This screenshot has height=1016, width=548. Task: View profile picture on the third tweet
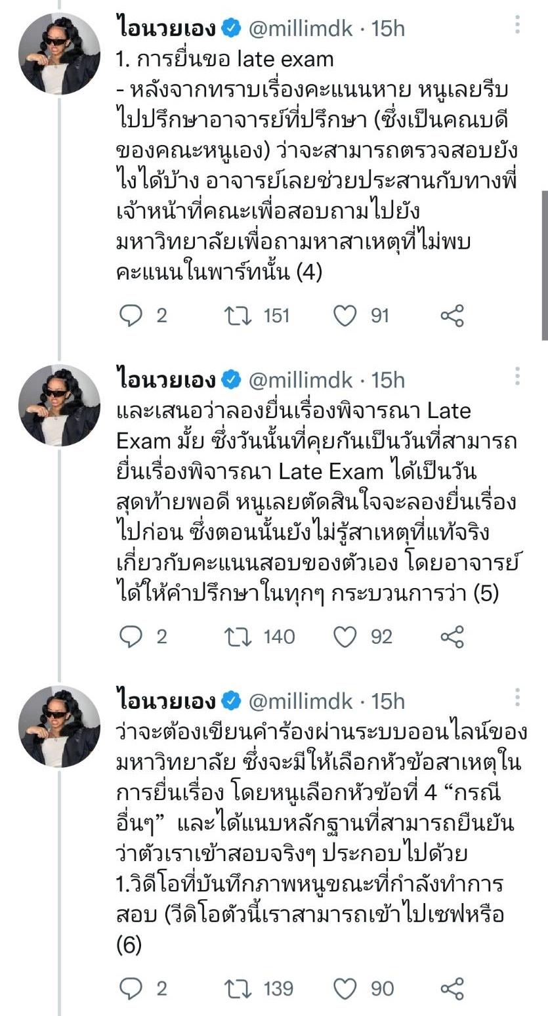[59, 727]
